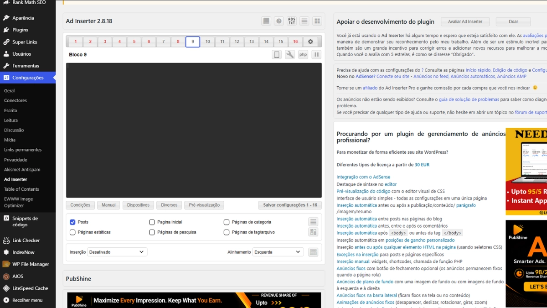Open the Geral settings submenu
Screen dimensions: 547x308
9,91
